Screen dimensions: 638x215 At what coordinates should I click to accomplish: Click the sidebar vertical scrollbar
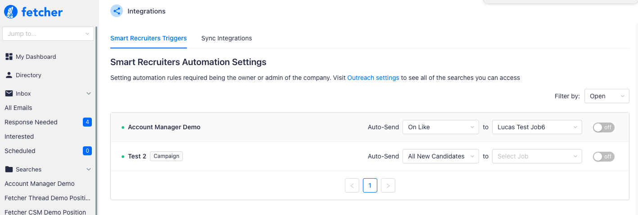96,120
